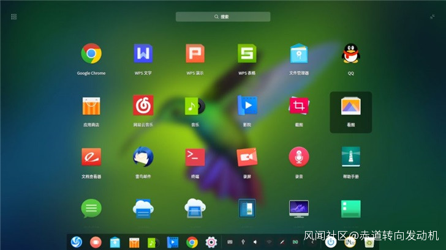The width and height of the screenshot is (446, 250).
Task: Start the 录屏 screen recorder
Action: coord(247,157)
